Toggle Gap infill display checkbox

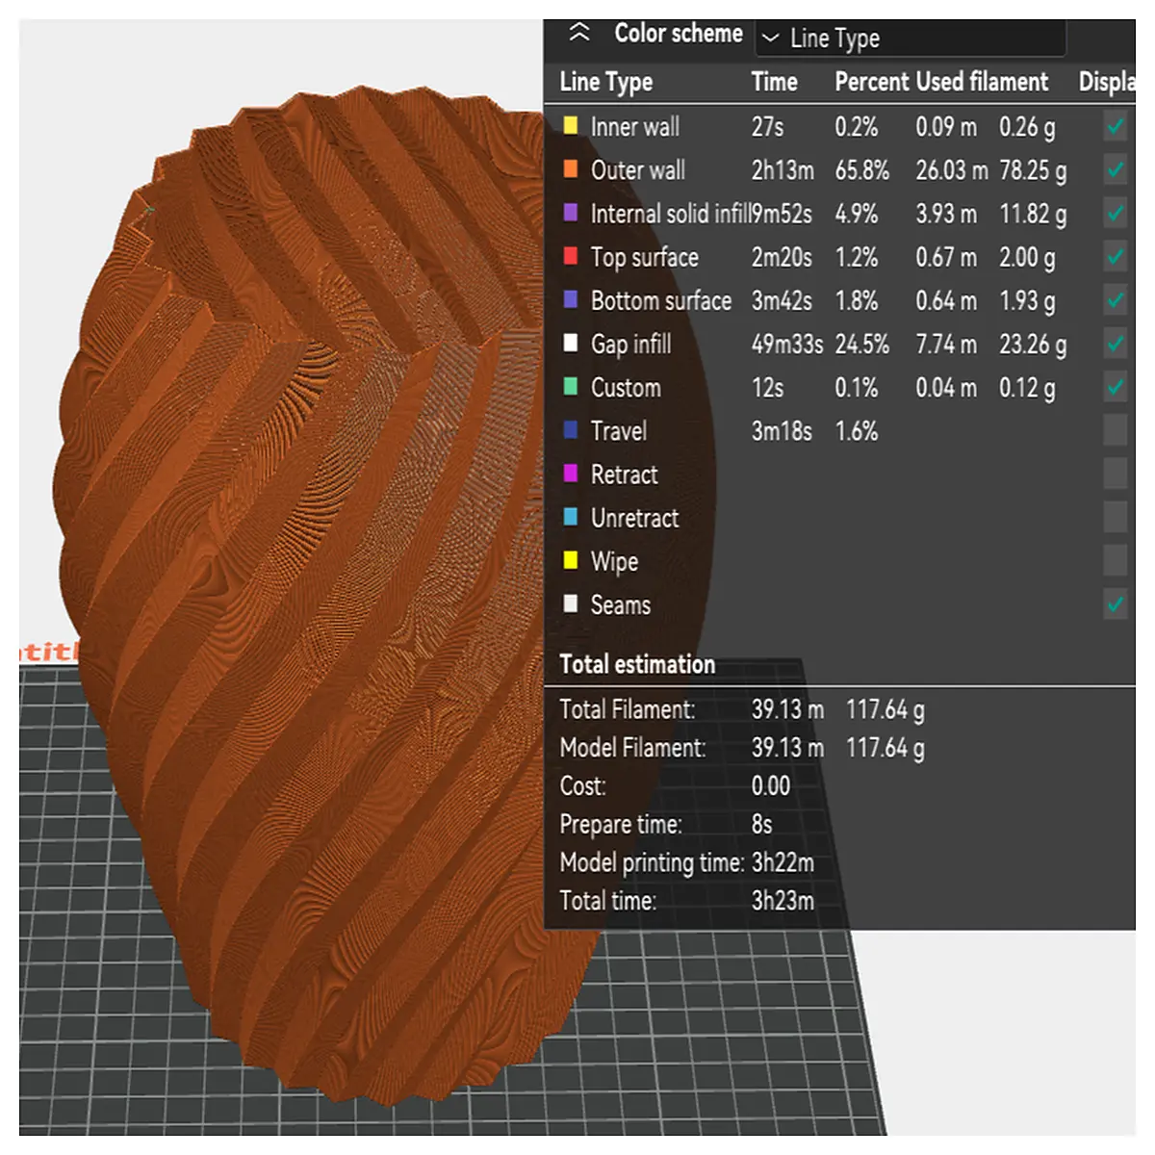1116,344
